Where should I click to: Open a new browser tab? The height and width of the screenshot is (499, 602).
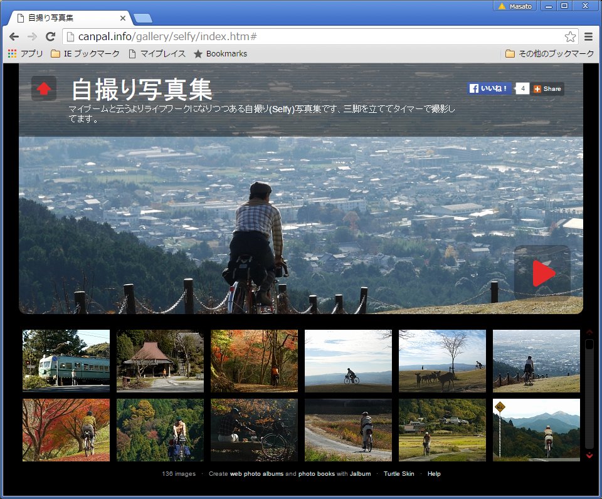[x=143, y=18]
